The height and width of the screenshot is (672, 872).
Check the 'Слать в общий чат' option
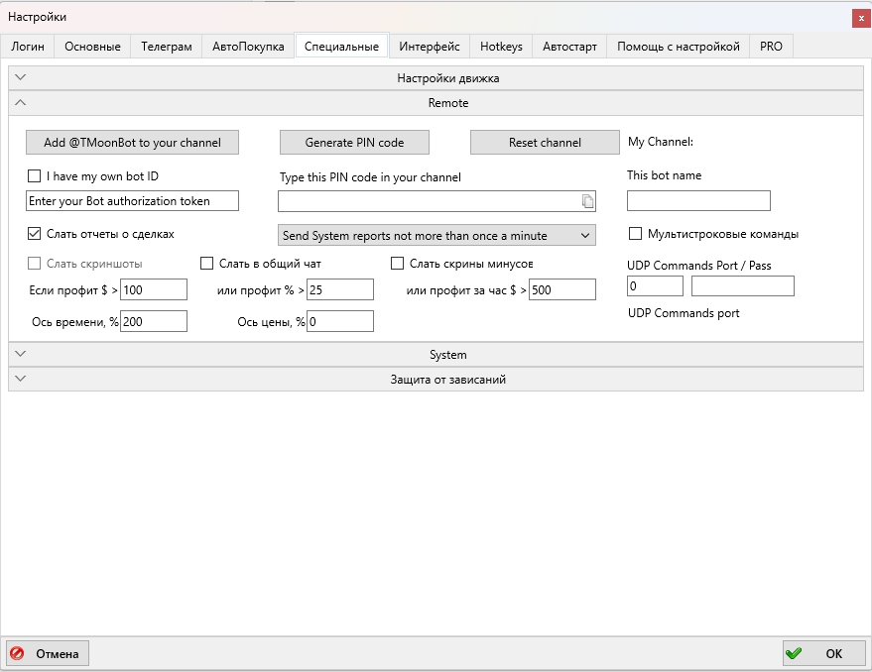[207, 264]
